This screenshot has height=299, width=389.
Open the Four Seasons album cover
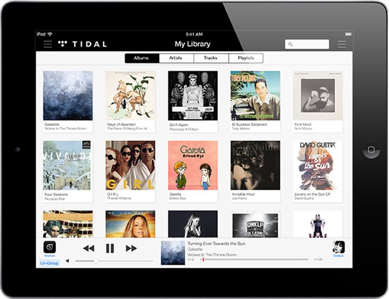click(68, 165)
